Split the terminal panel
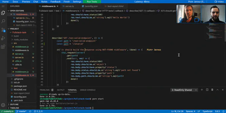226x113 pixels. [x=207, y=90]
